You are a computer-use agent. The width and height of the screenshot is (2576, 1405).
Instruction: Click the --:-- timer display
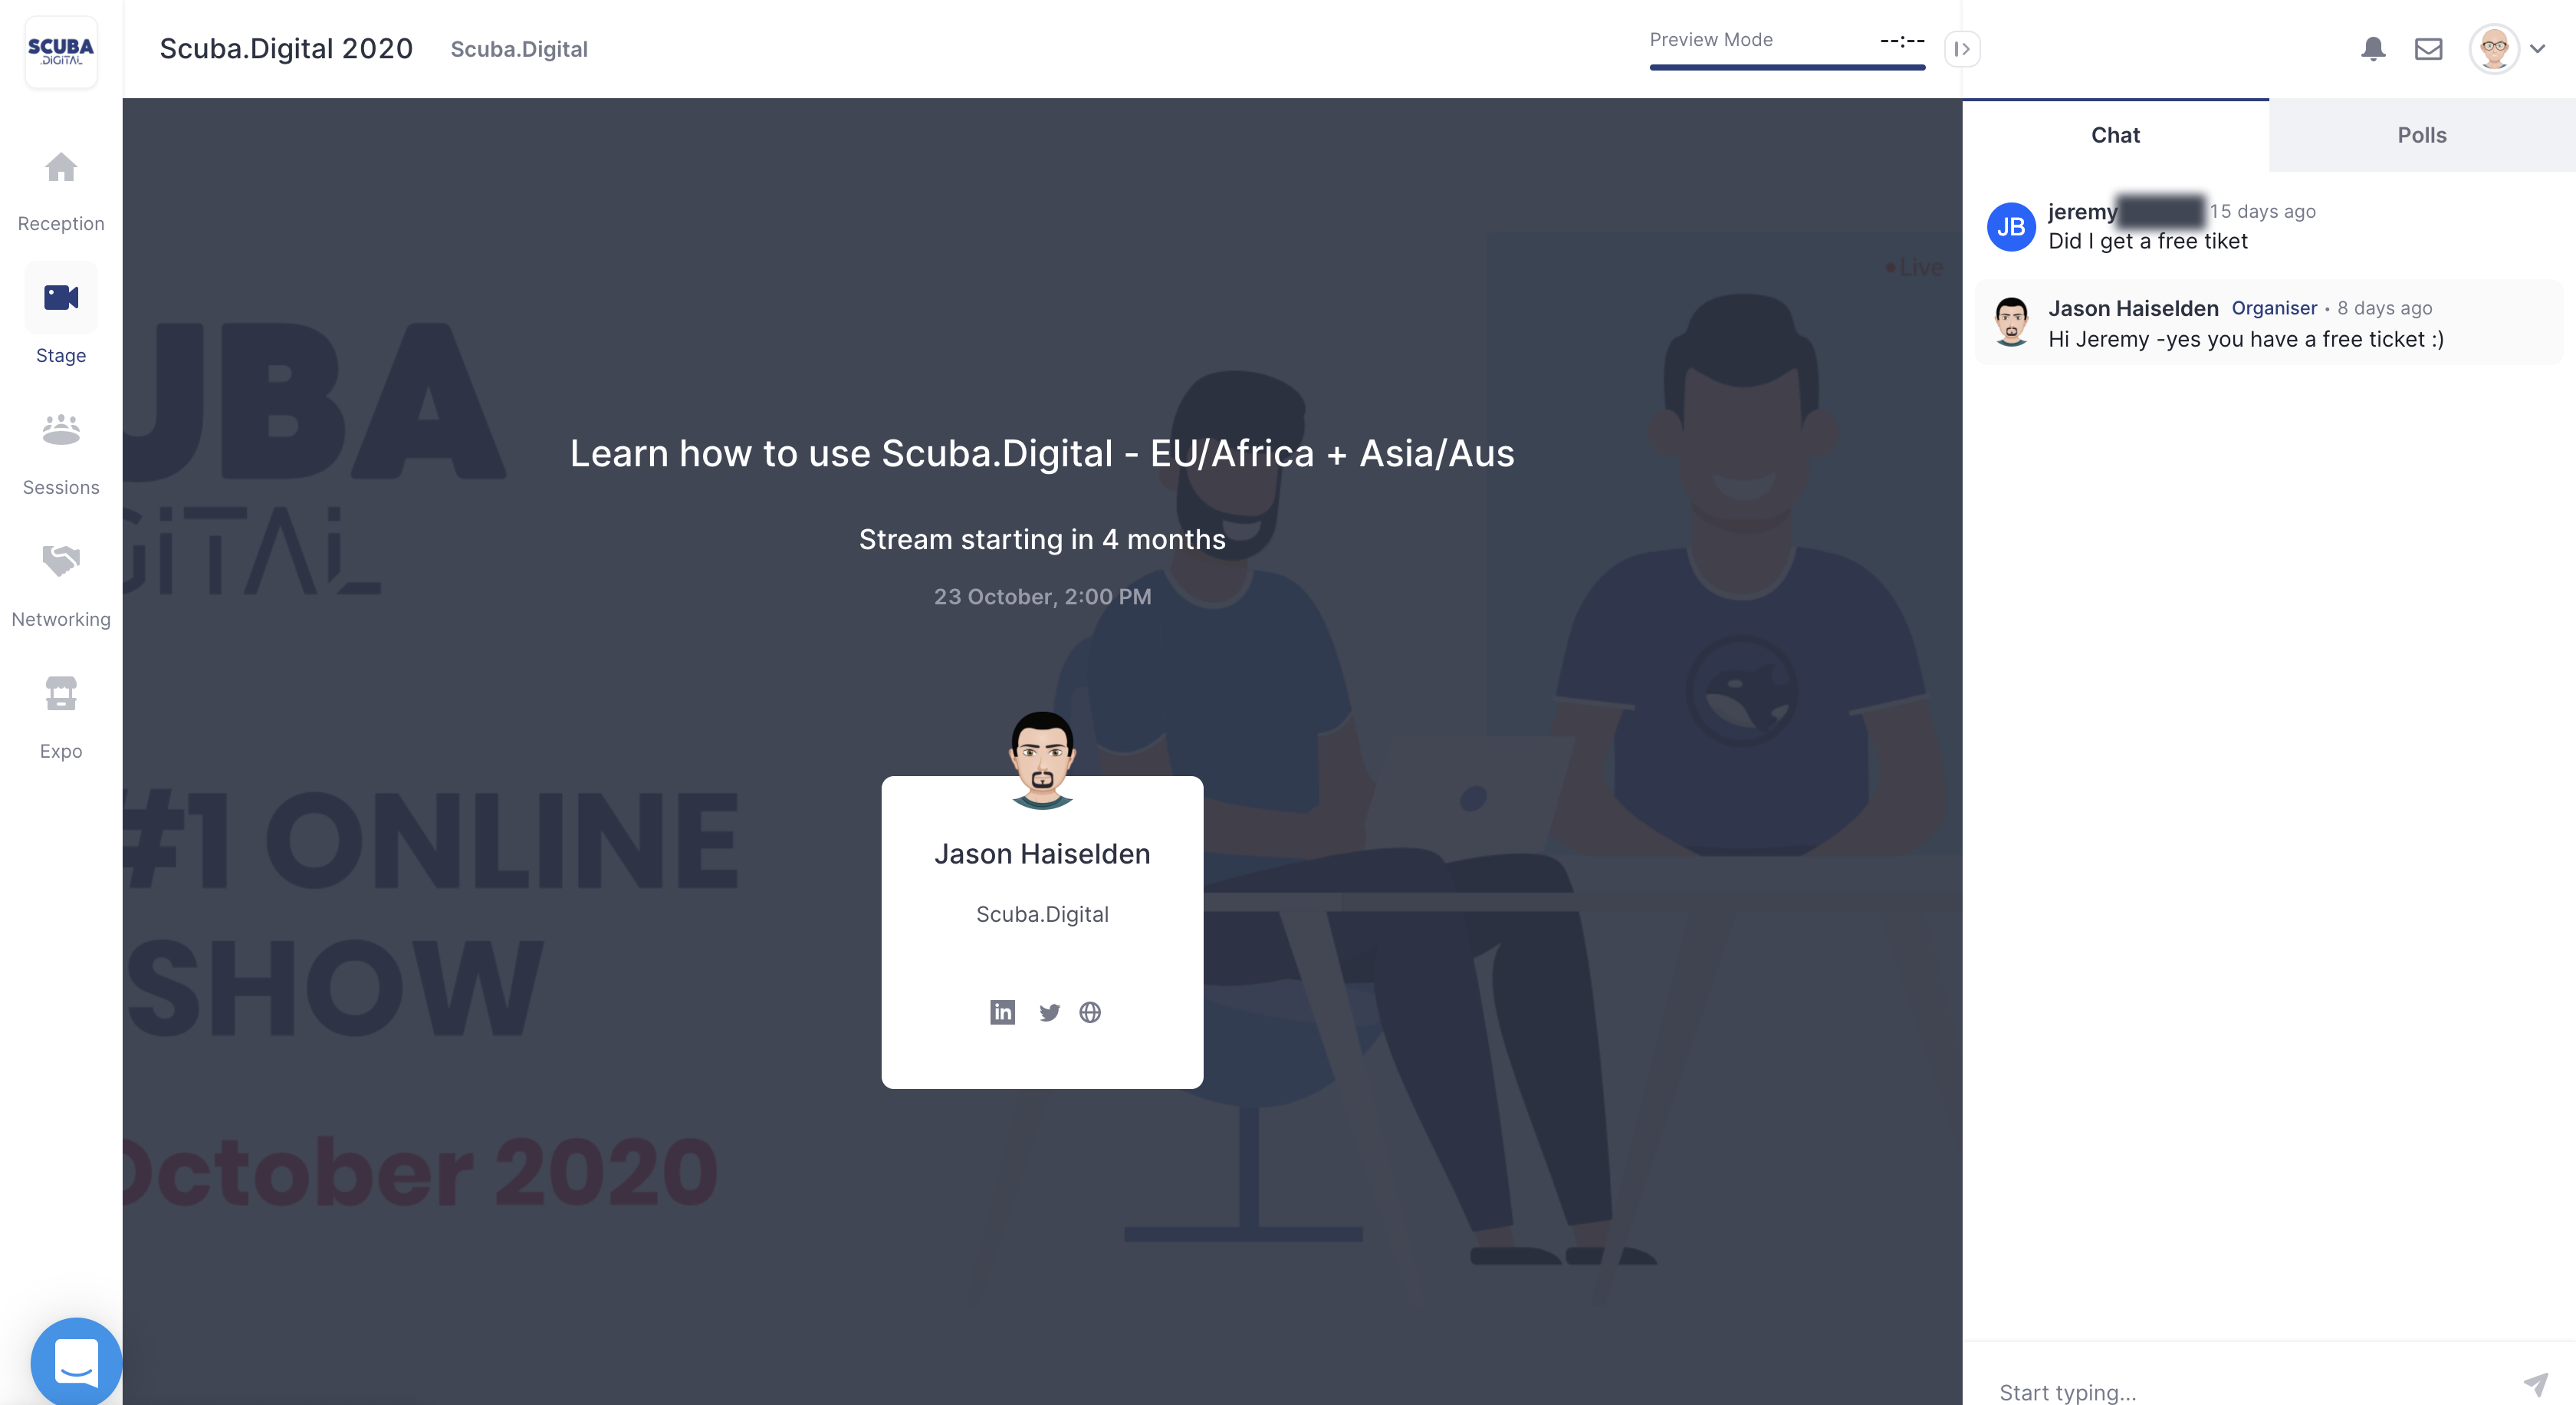[x=1902, y=40]
